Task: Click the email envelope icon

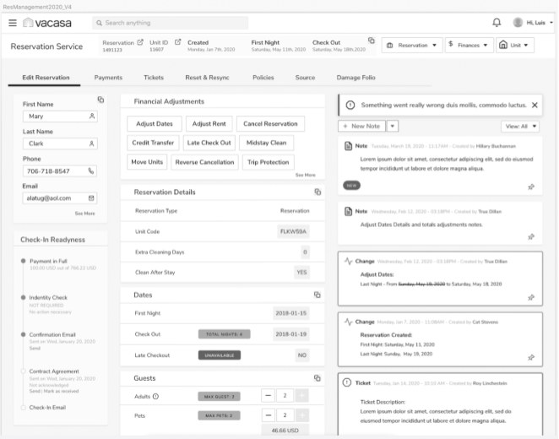Action: pos(91,198)
